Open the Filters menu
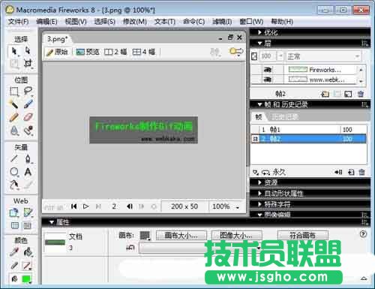The image size is (375, 289). [222, 22]
